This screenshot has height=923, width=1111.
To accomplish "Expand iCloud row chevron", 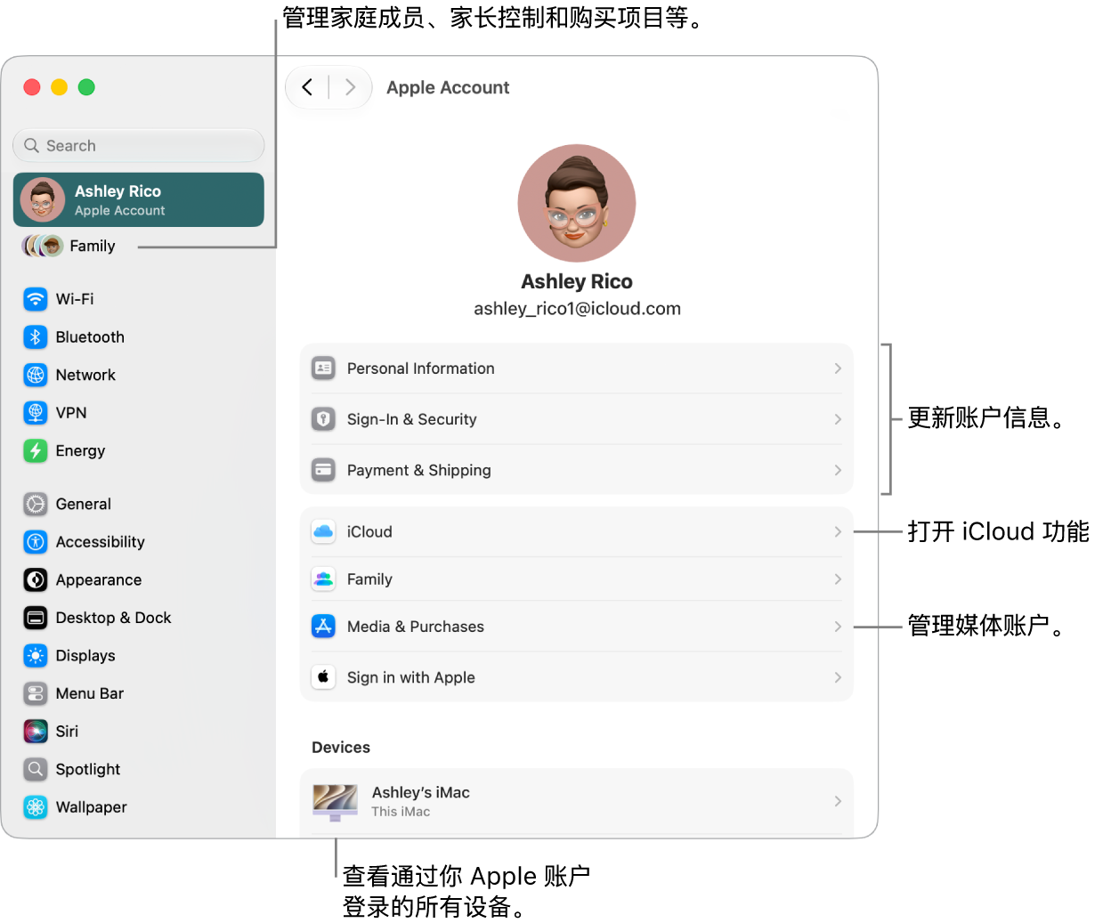I will [838, 531].
